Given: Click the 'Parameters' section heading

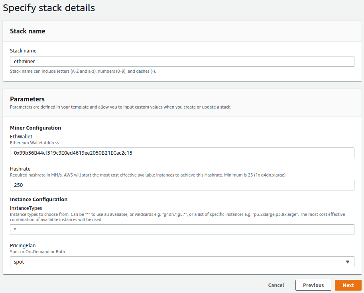Looking at the screenshot, I should click(x=27, y=99).
